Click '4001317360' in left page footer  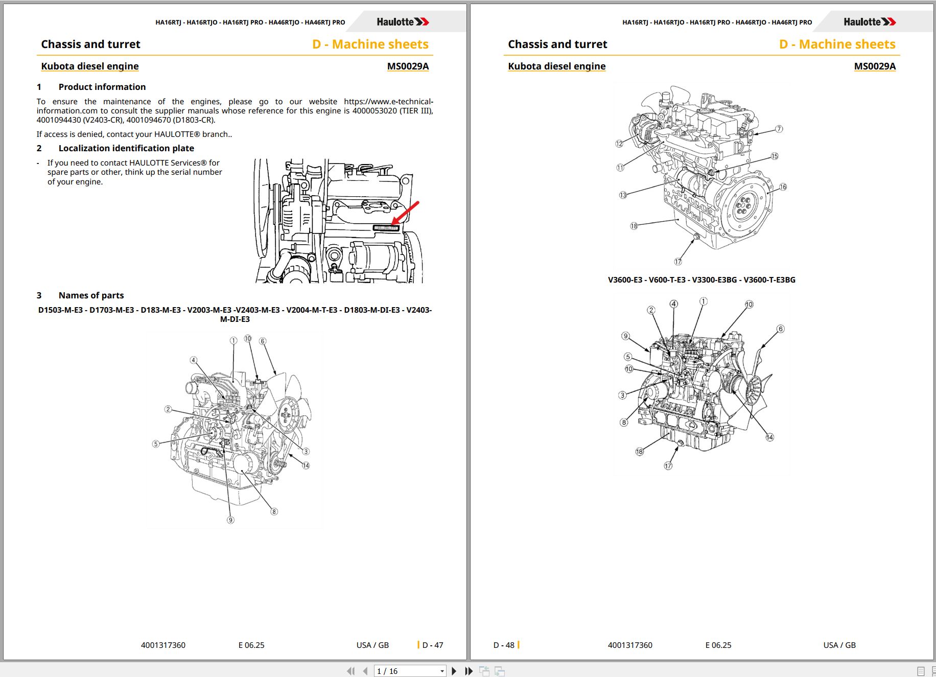point(163,645)
